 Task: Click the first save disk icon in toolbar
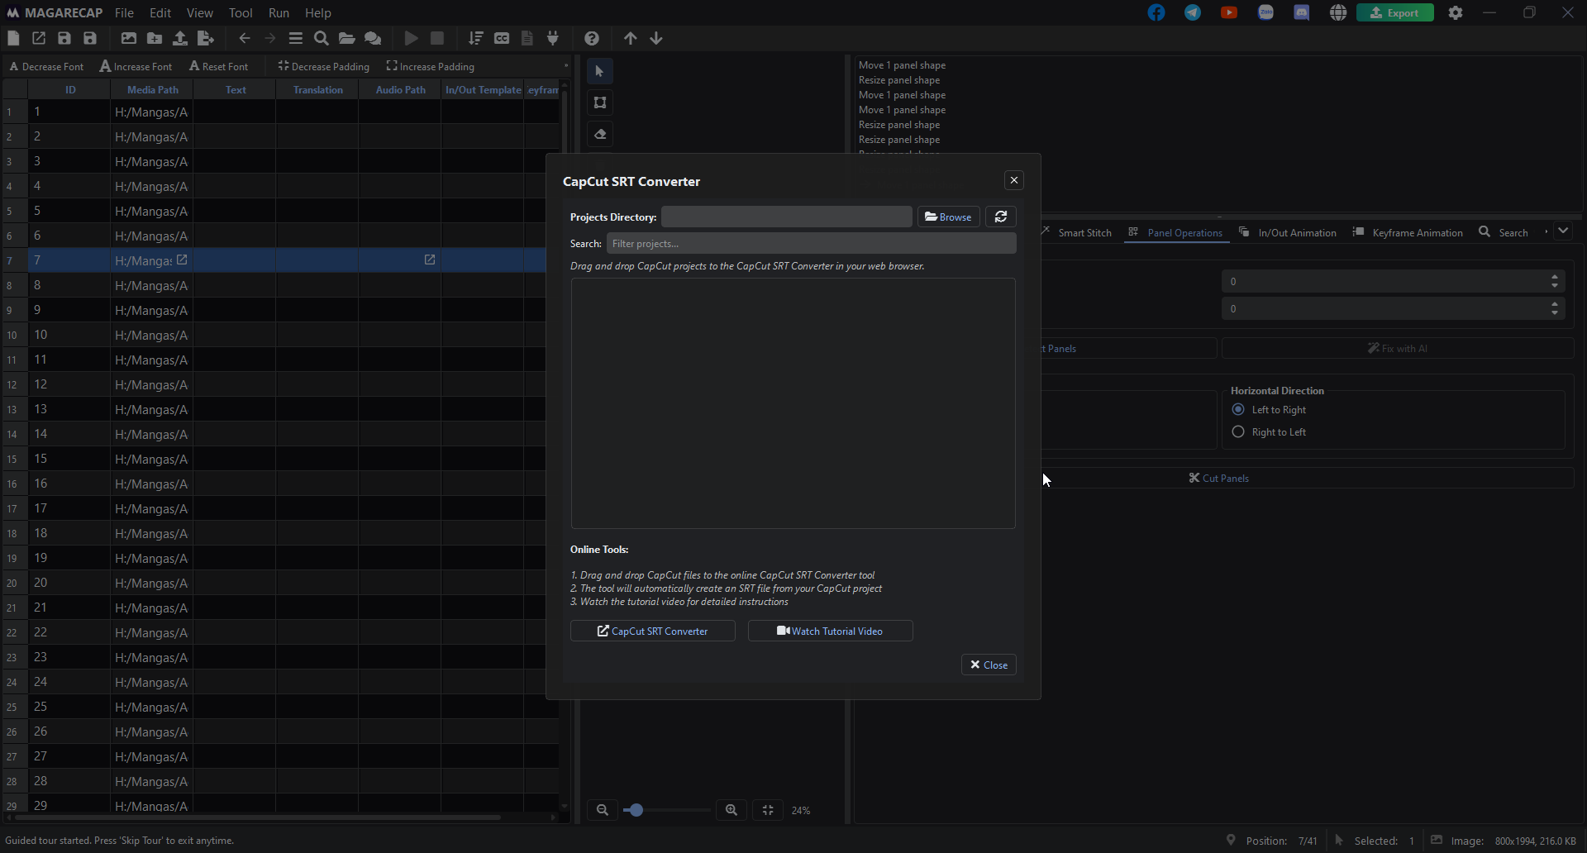click(64, 38)
